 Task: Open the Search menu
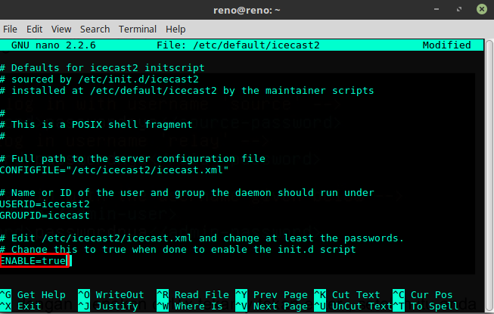(95, 30)
